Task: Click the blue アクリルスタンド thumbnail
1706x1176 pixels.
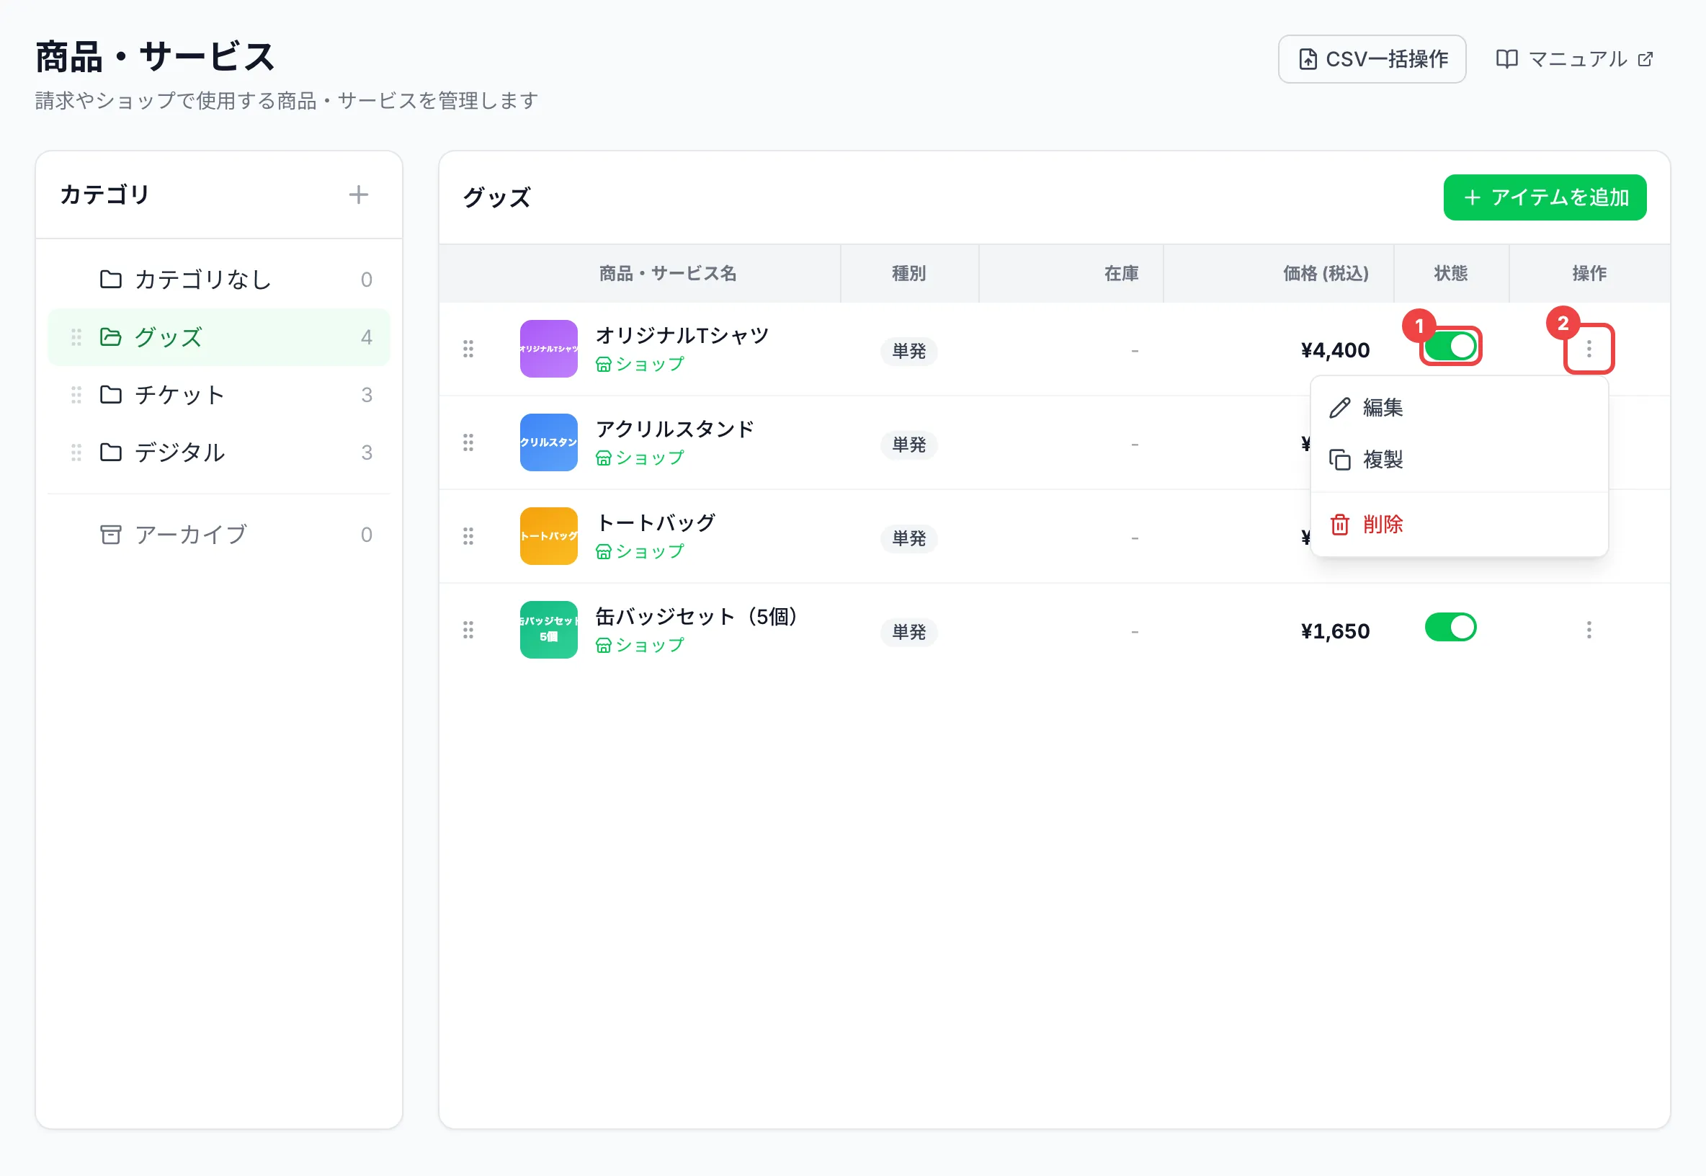Action: (548, 443)
